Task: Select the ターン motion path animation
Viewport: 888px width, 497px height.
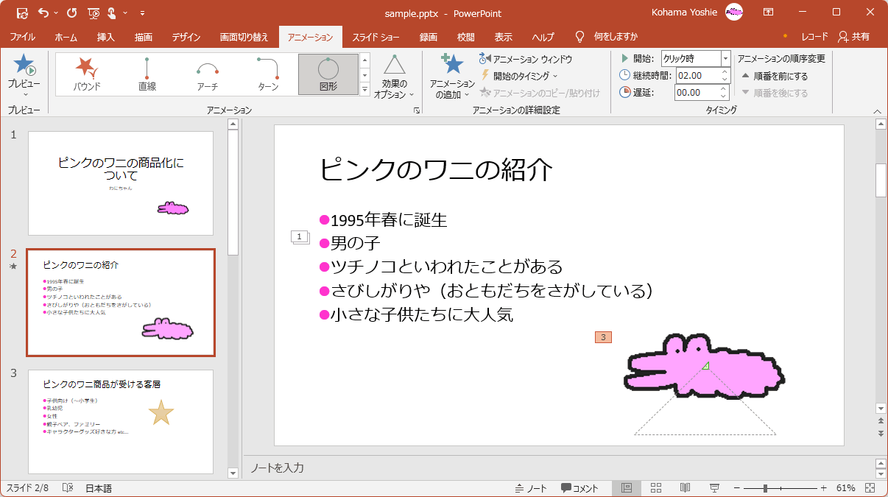Action: tap(268, 74)
